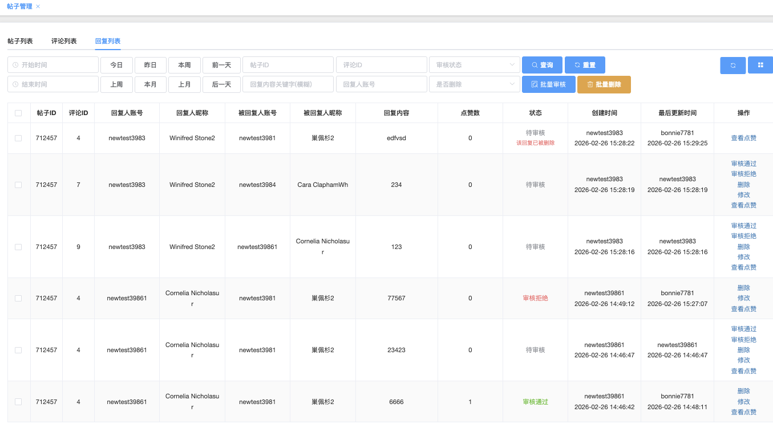The image size is (773, 424).
Task: Click 审核拒绝 for reply content 123
Action: 743,236
